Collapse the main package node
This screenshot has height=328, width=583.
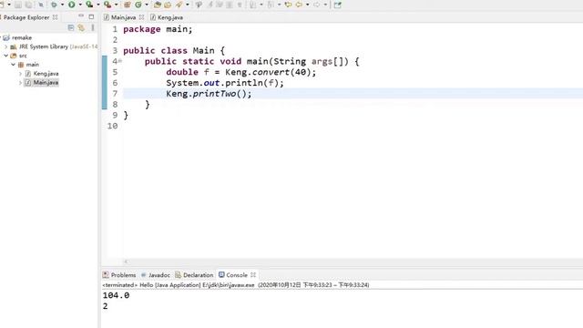(14, 65)
